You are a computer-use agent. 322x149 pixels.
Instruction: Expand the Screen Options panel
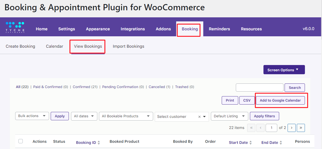pos(284,70)
